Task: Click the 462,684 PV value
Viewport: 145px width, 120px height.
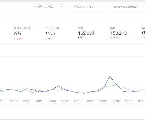Action: (x=86, y=33)
